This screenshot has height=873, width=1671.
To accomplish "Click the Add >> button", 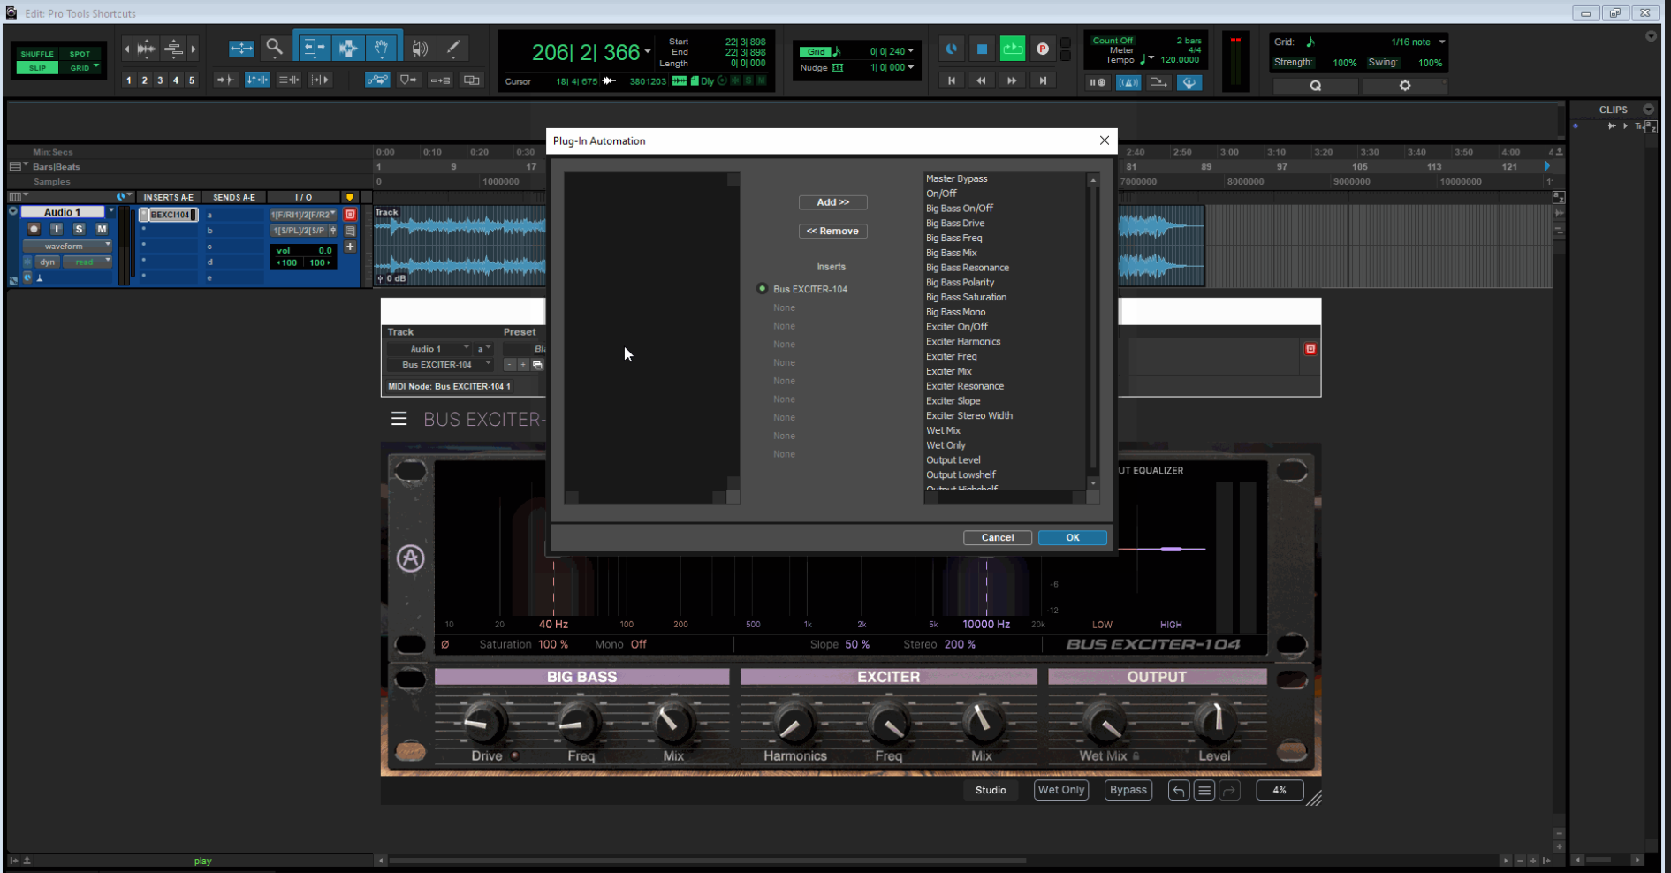I will pyautogui.click(x=832, y=202).
